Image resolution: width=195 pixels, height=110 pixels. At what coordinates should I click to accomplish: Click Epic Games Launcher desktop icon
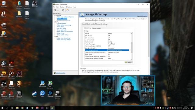pos(58,95)
